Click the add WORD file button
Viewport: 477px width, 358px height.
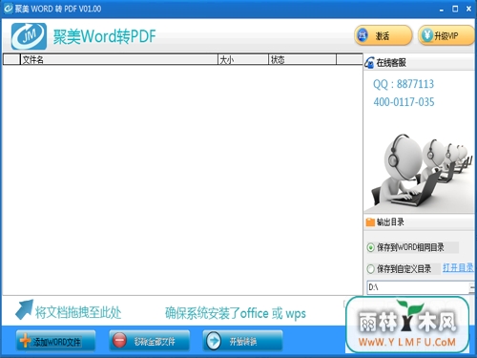[x=55, y=341]
